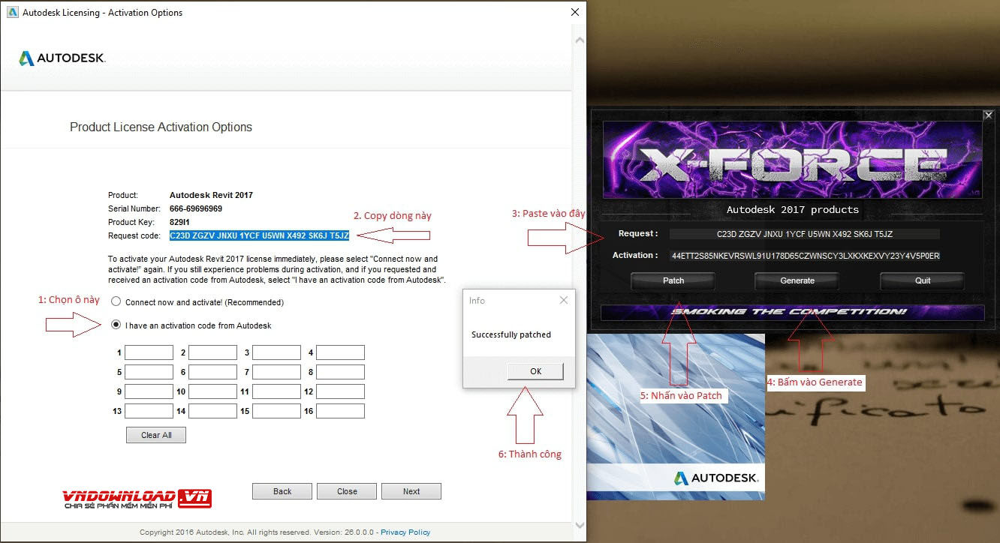Click activation code box 12
The height and width of the screenshot is (543, 1000).
pos(340,391)
